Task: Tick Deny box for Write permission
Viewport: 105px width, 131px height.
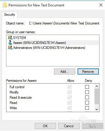Action: (x=87, y=108)
